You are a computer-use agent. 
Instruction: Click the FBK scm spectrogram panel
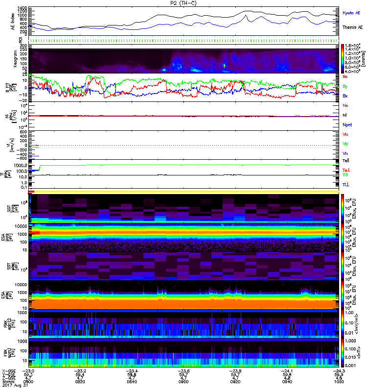tap(183, 353)
